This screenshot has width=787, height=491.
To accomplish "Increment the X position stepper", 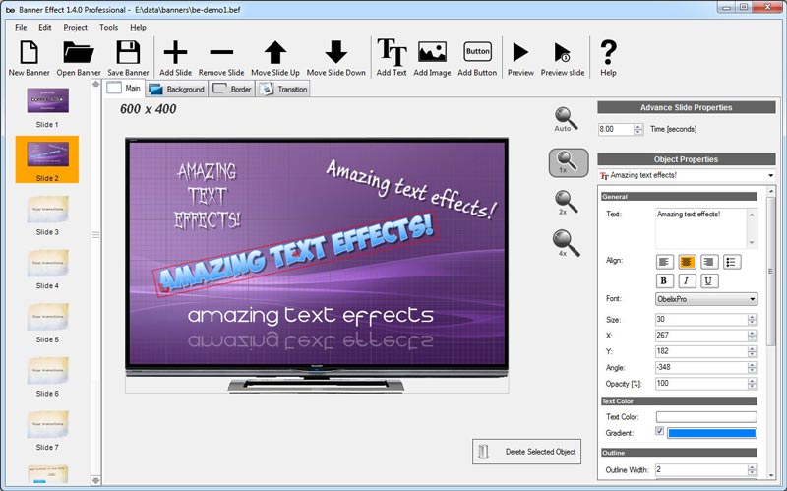I will tap(752, 333).
